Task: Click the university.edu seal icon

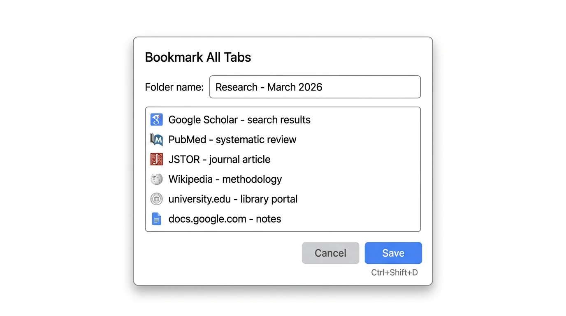Action: tap(156, 199)
